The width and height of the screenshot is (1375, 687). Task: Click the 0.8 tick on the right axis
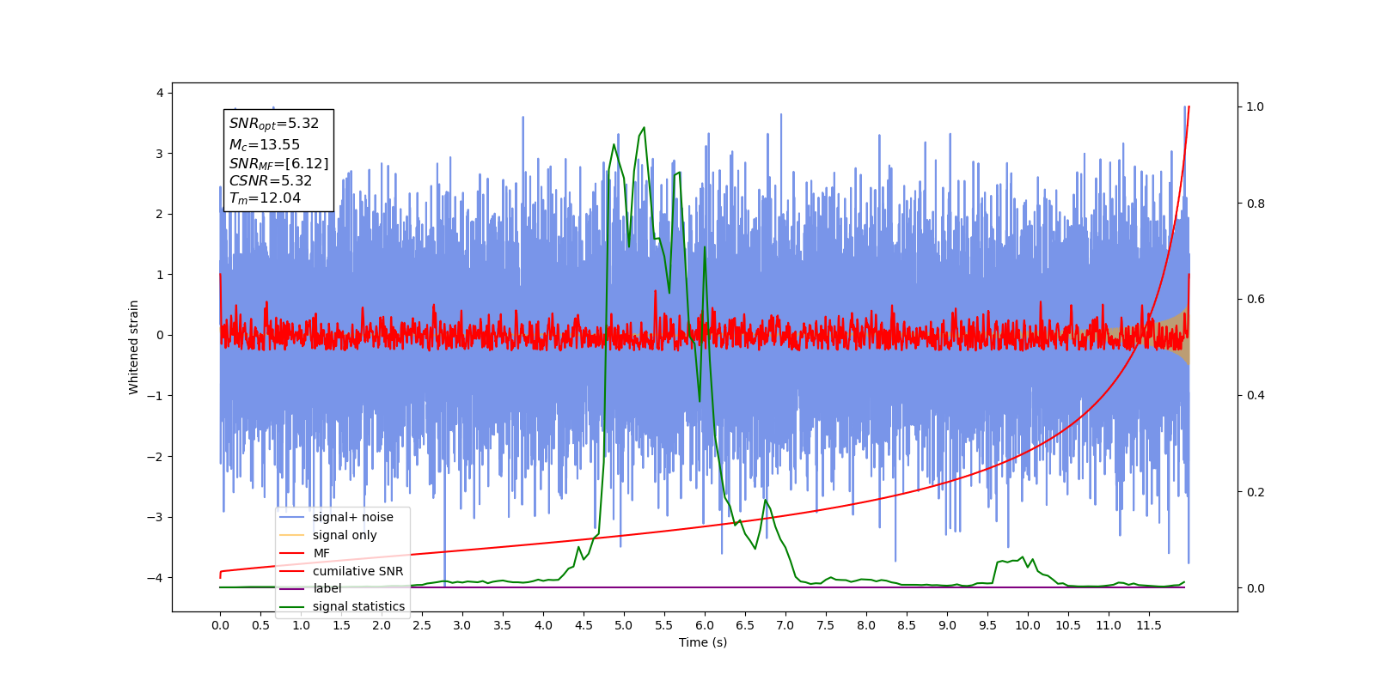(x=1256, y=204)
